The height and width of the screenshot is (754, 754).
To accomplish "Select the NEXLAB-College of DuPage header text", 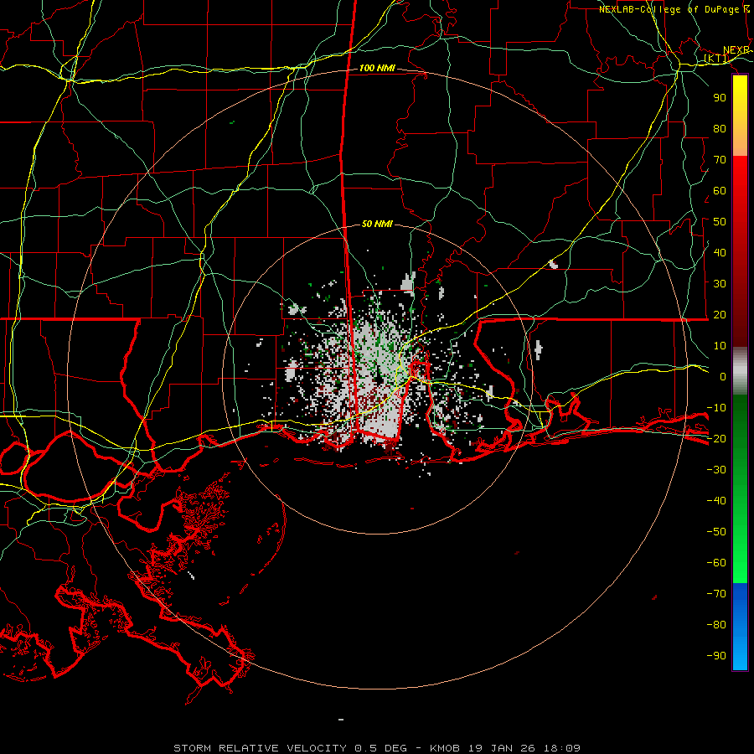I will [x=674, y=9].
